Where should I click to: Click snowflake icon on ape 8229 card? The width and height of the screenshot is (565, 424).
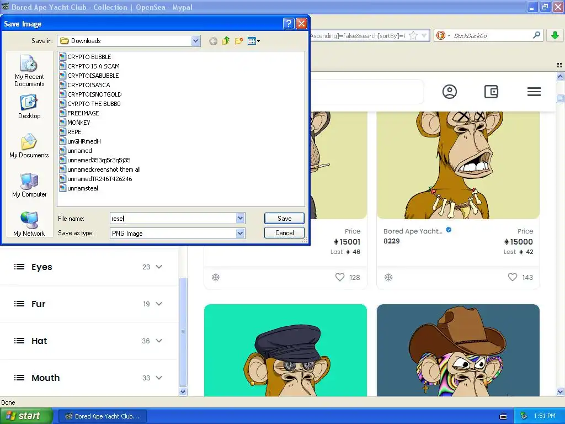tap(388, 277)
